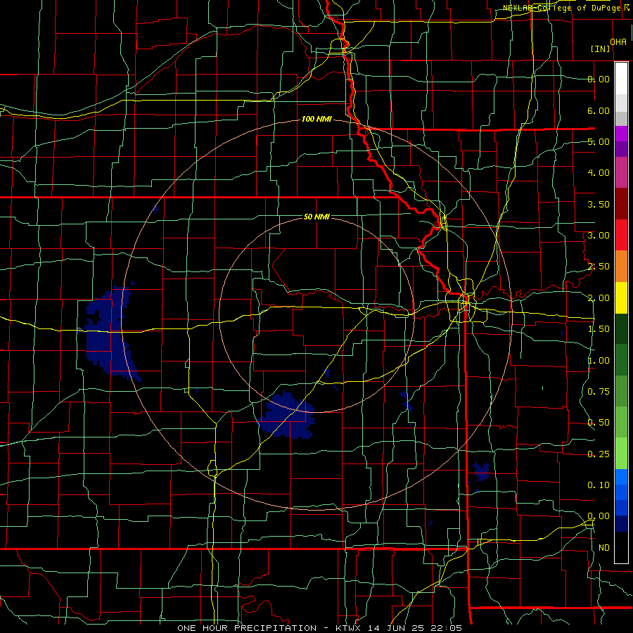This screenshot has width=633, height=633.
Task: Click the '5.00' scale value
Action: pyautogui.click(x=599, y=141)
